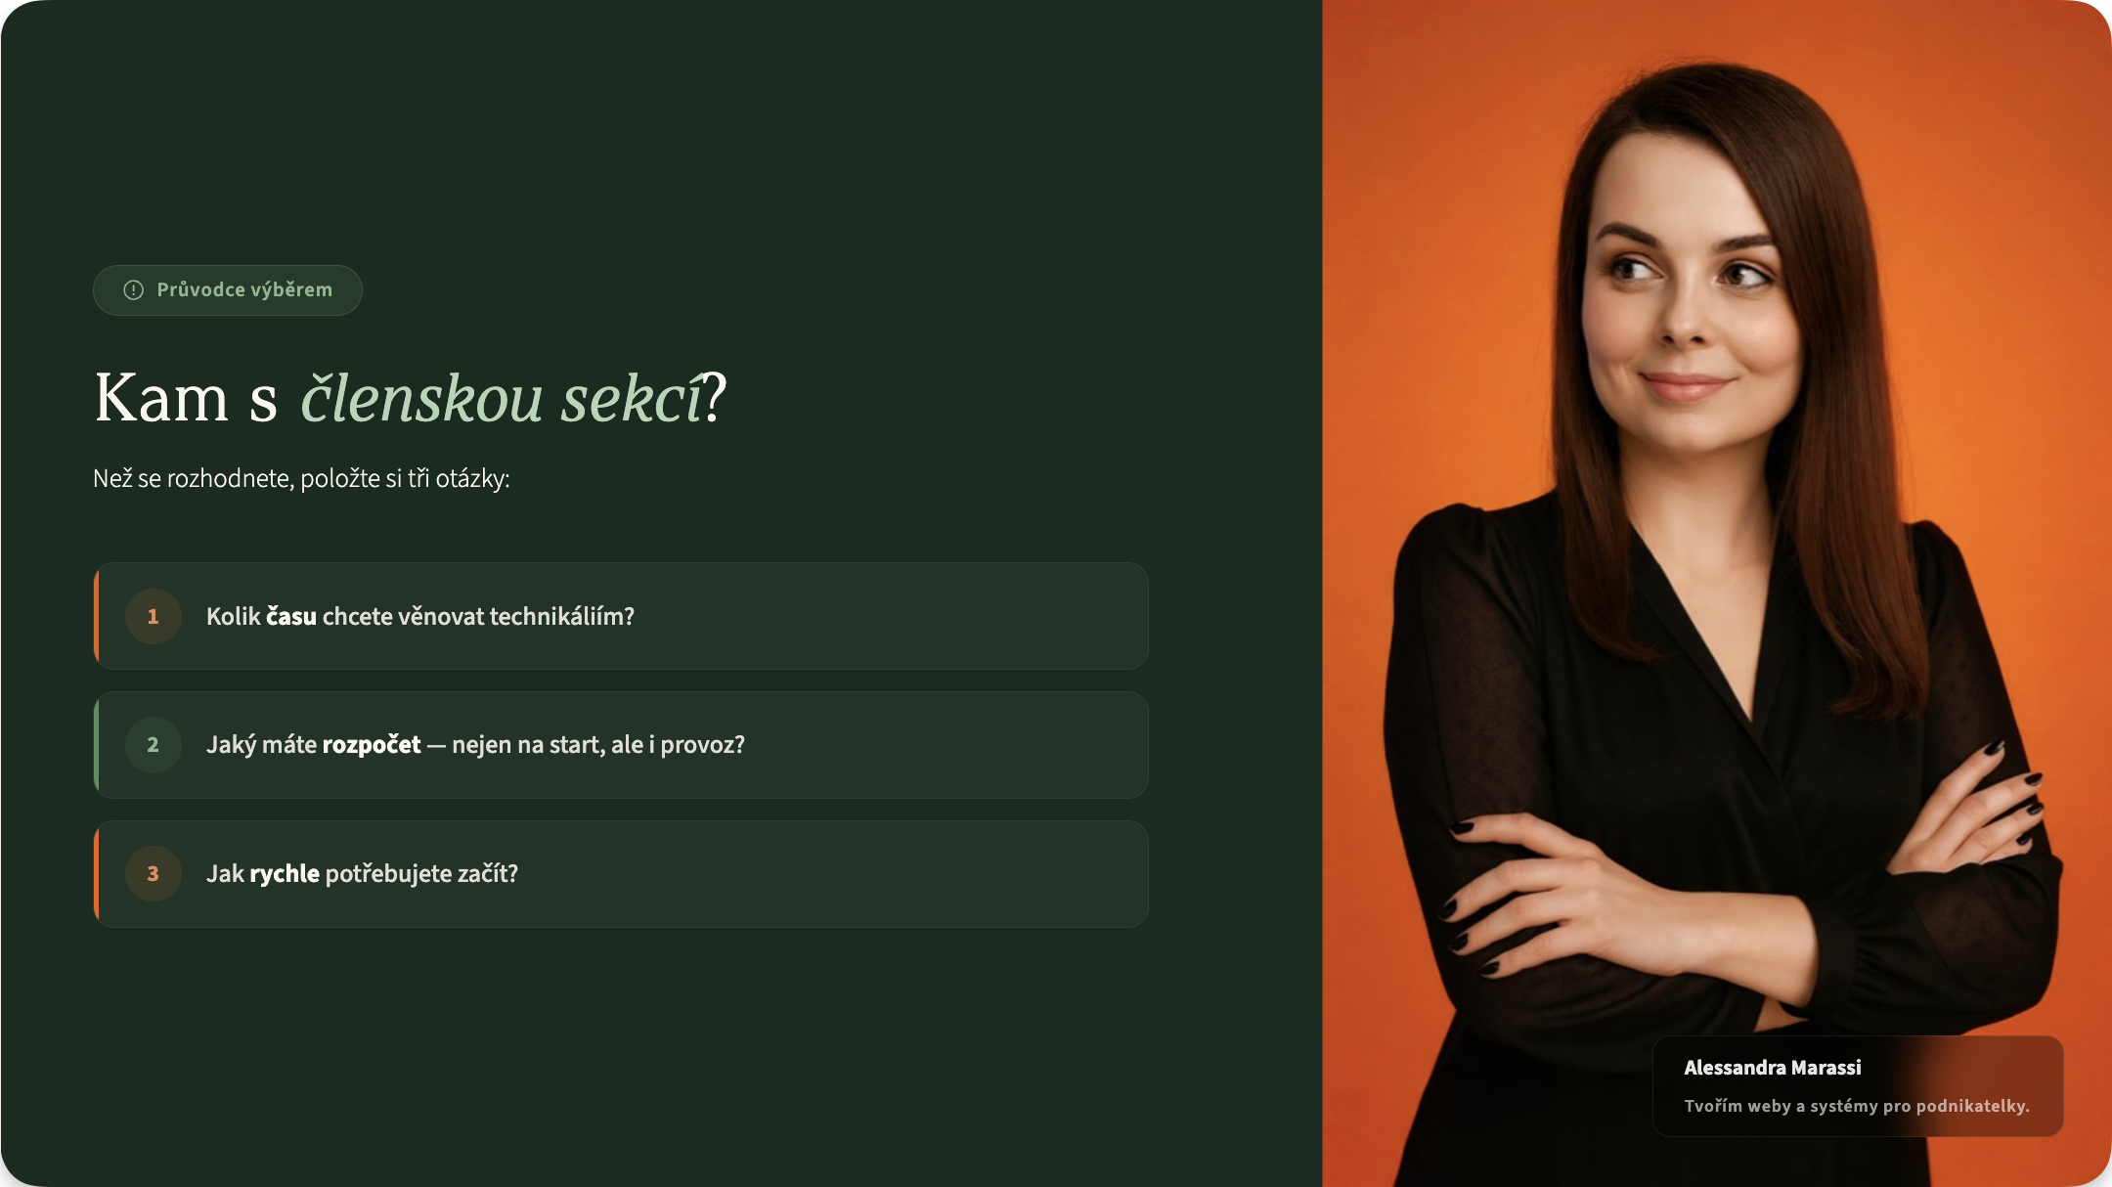Click the number 1 circle icon
The height and width of the screenshot is (1187, 2112).
click(154, 616)
